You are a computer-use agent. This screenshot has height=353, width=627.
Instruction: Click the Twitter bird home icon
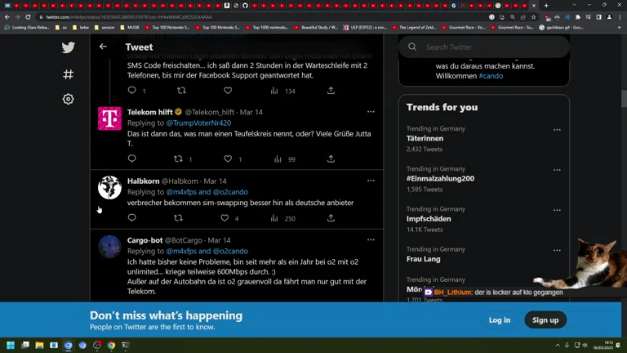[69, 47]
